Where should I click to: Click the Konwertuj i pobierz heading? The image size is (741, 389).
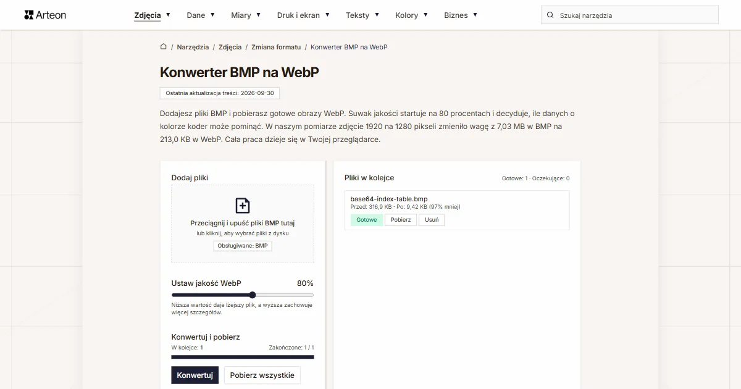(x=206, y=337)
